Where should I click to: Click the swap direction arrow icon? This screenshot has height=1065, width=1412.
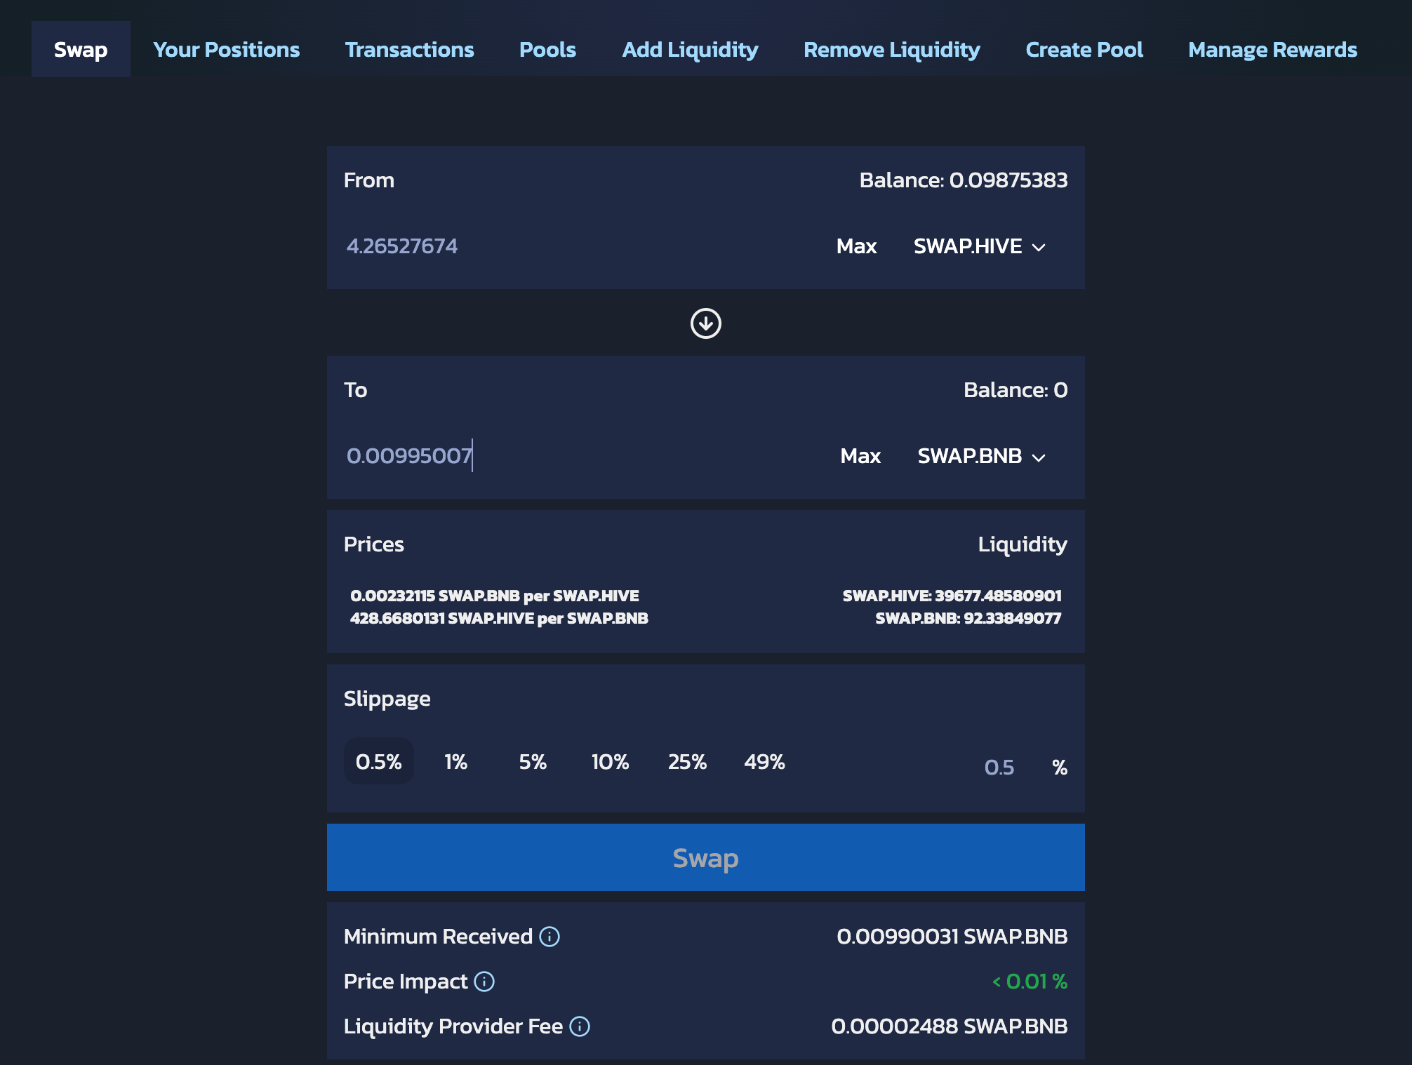[705, 323]
